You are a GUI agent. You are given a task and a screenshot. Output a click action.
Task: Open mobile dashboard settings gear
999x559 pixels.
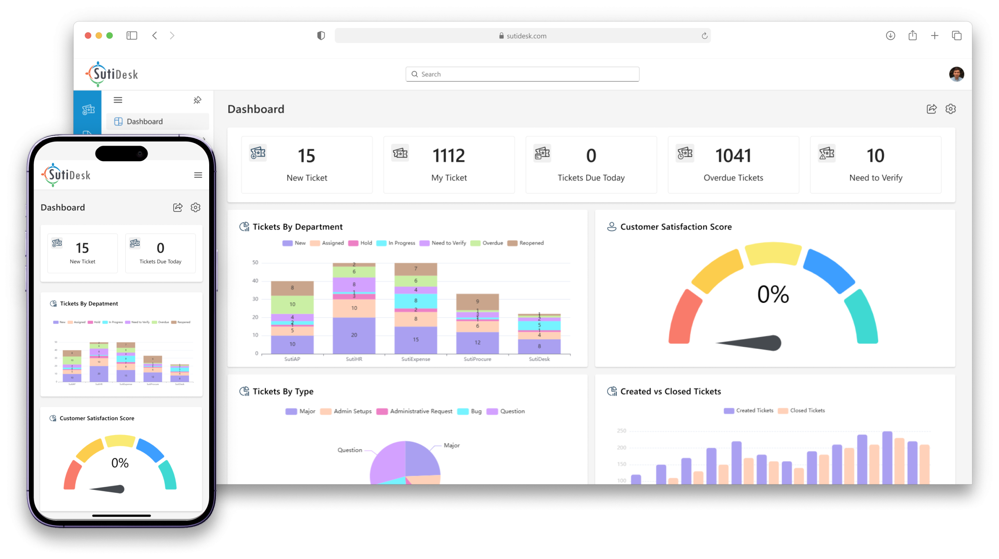tap(196, 208)
